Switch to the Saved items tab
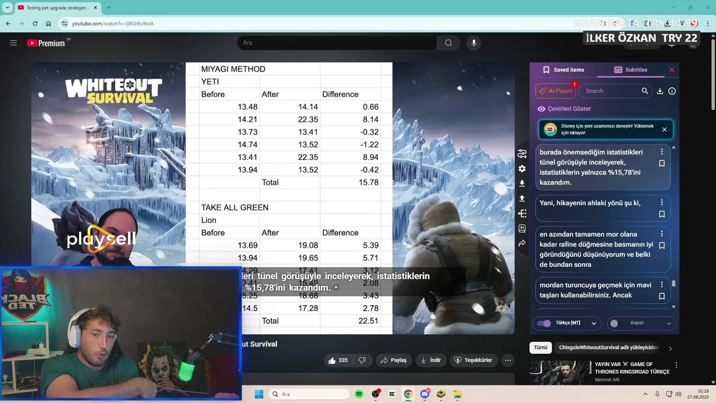 pos(563,70)
